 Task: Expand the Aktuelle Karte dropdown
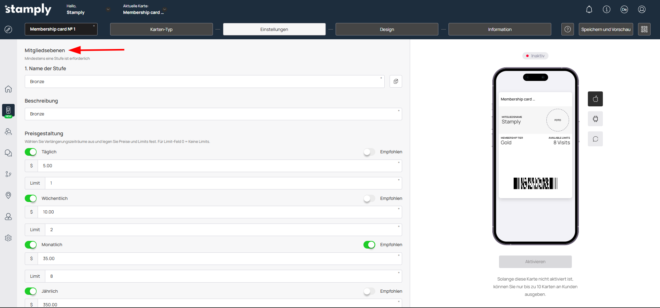(x=165, y=9)
